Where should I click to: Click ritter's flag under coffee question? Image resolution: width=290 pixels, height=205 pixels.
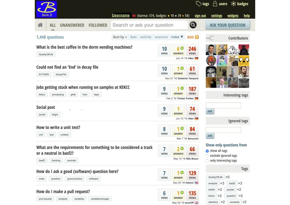(x=197, y=58)
